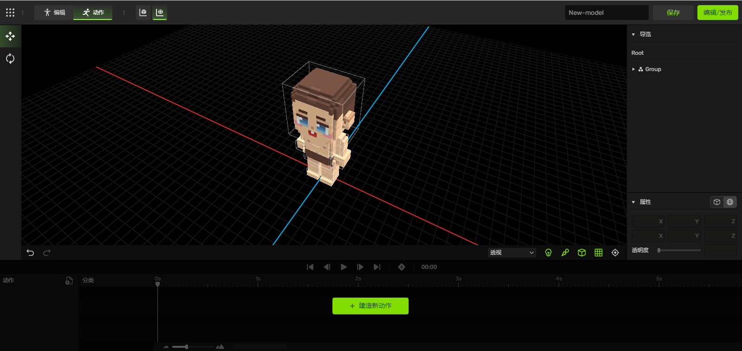The image size is (742, 351).
Task: Collapse the 导览 panel section
Action: coord(633,34)
